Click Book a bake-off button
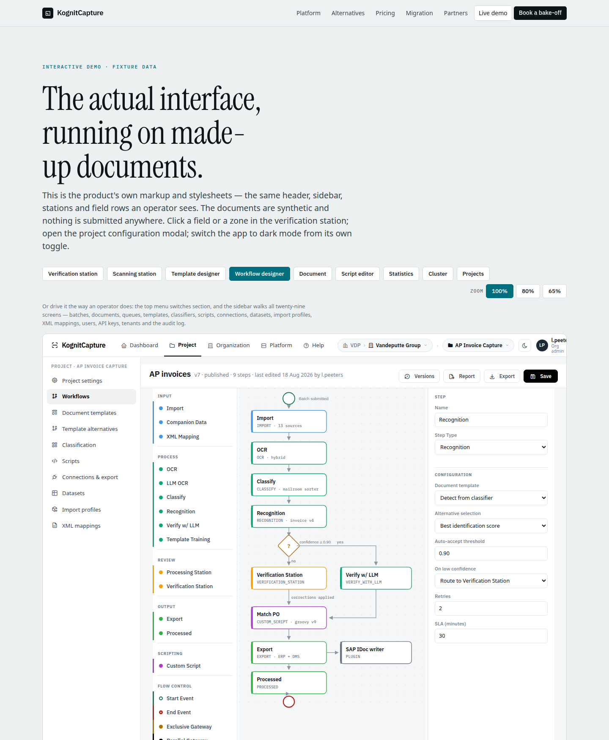 540,13
